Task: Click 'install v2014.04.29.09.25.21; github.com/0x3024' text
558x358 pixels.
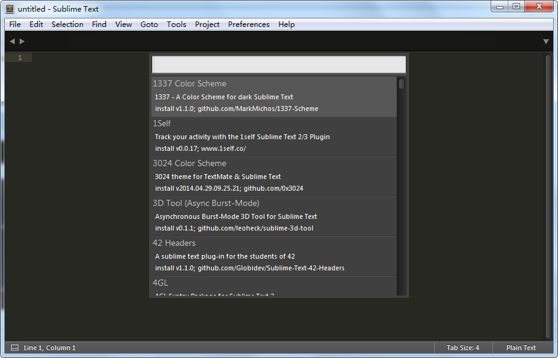Action: click(229, 188)
